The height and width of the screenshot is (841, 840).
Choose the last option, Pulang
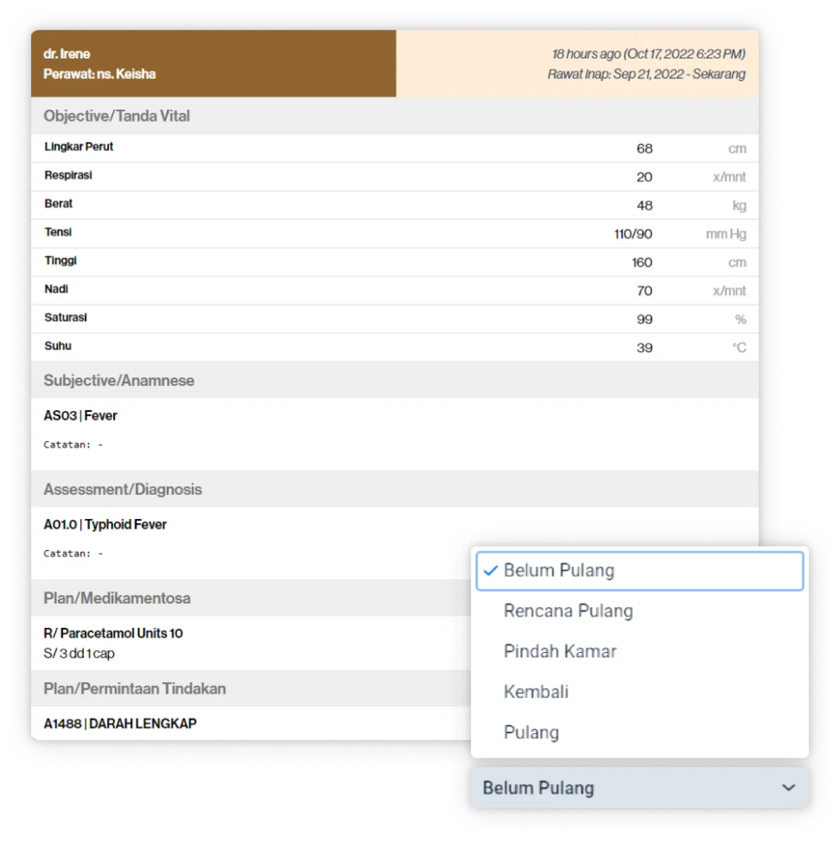(x=531, y=732)
